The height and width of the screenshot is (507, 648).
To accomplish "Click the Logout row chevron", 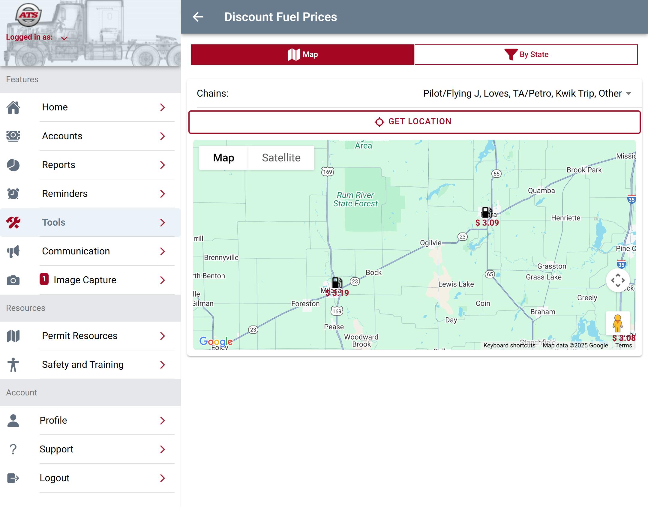I will [163, 478].
